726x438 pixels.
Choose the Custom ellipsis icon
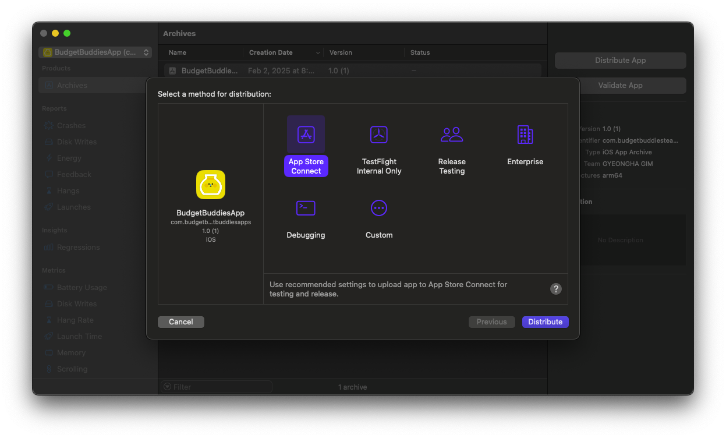pyautogui.click(x=379, y=208)
